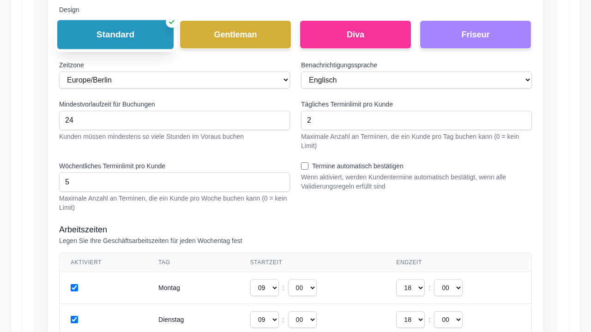Open the Montag Endzeit hour dropdown

pyautogui.click(x=410, y=287)
